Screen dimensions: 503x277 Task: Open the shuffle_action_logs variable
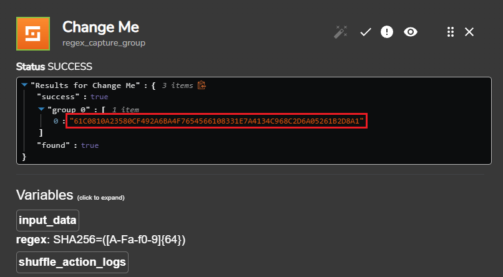point(72,262)
